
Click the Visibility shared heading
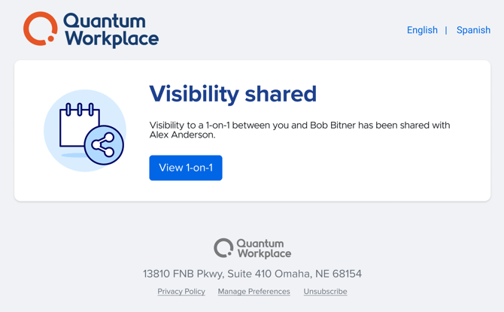233,94
